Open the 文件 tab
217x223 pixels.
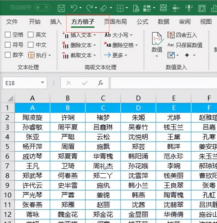click(x=12, y=22)
